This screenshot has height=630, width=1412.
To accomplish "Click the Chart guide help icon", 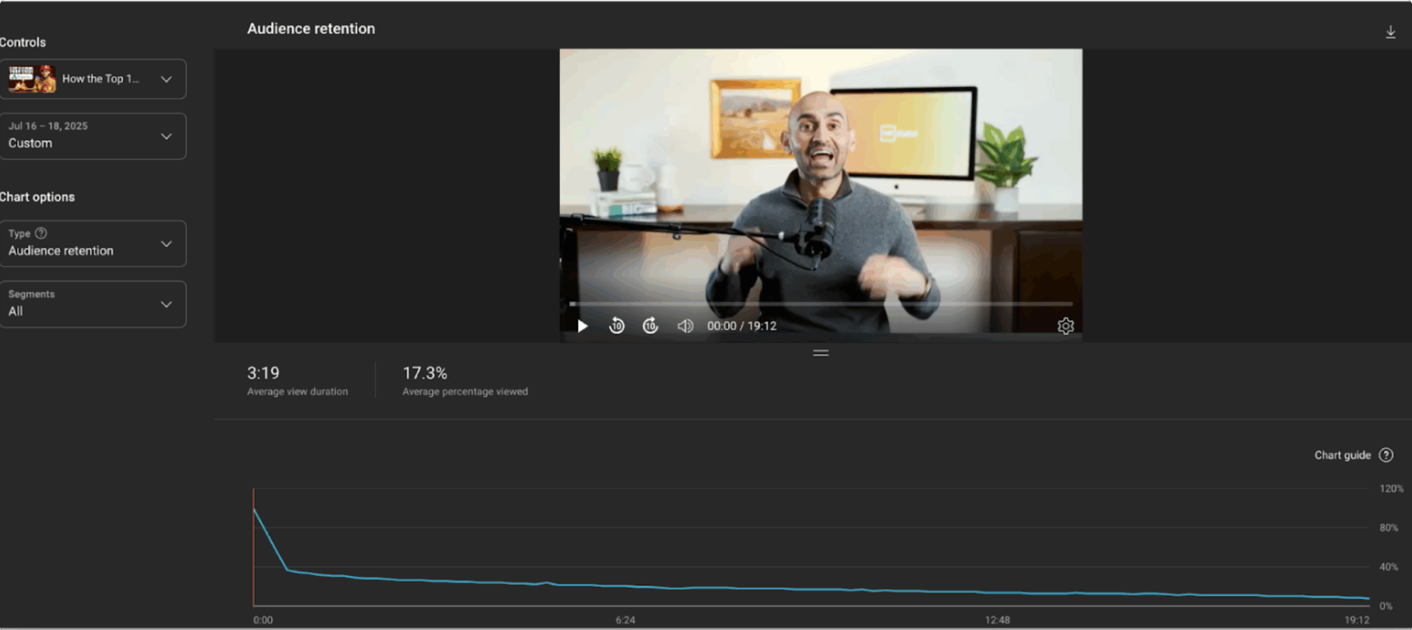I will pos(1386,455).
